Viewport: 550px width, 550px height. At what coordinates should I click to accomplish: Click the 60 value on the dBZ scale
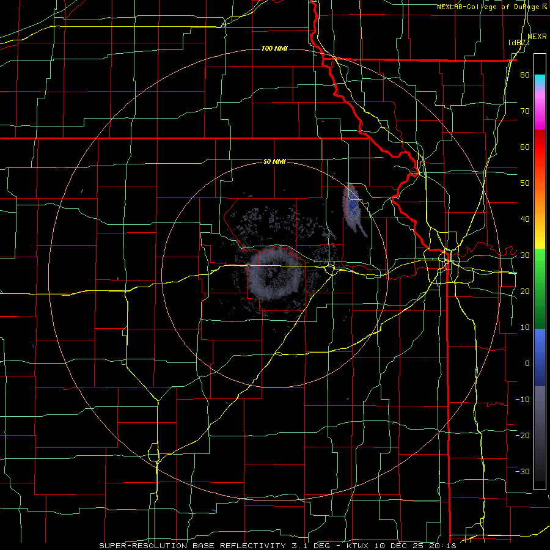pos(525,147)
